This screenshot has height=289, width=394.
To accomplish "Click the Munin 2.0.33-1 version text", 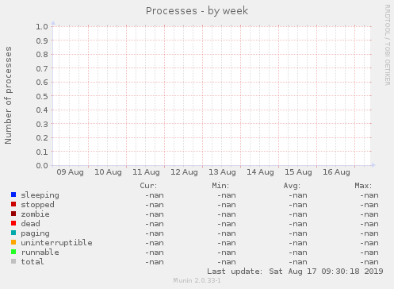I will click(x=197, y=280).
